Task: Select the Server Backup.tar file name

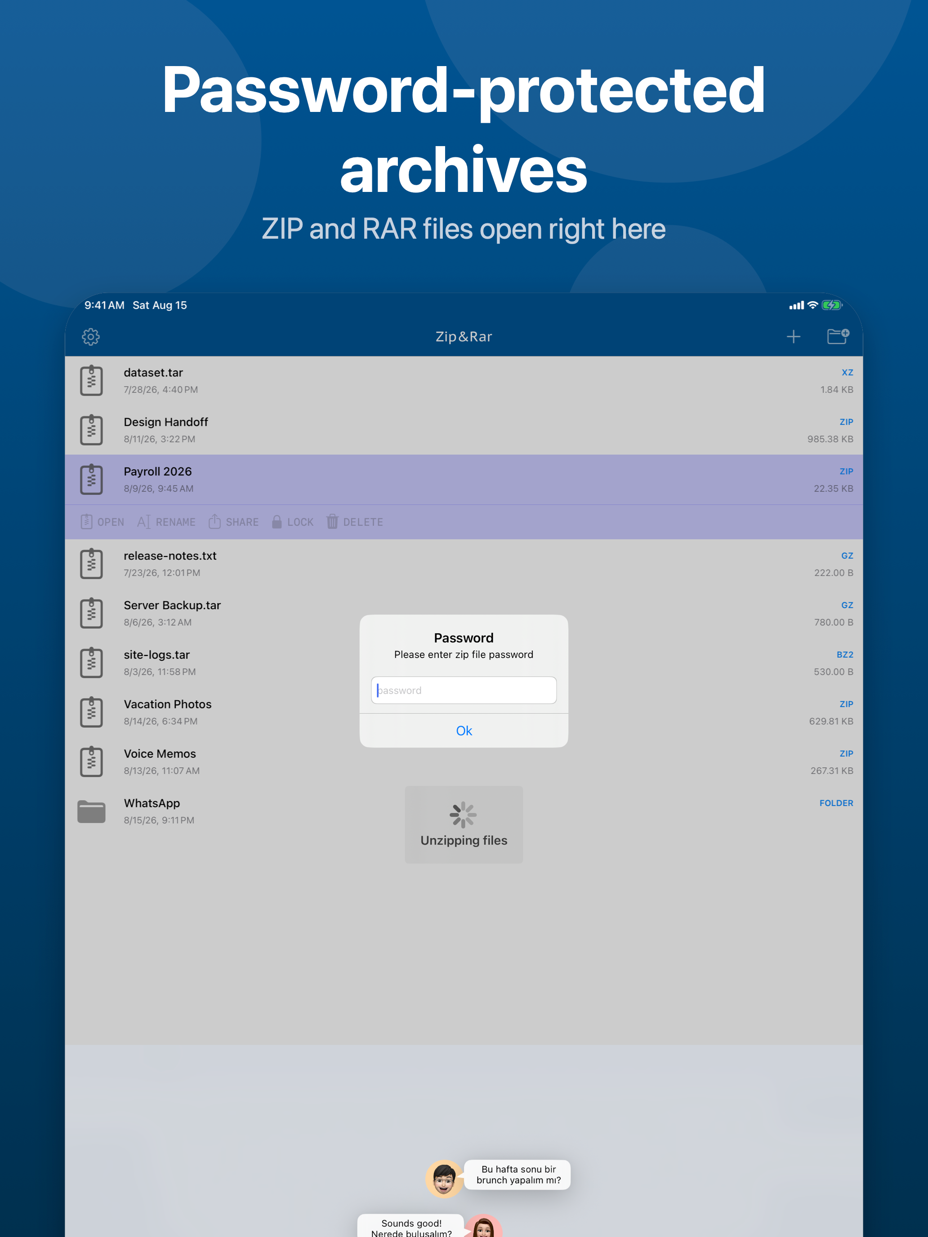Action: tap(172, 605)
